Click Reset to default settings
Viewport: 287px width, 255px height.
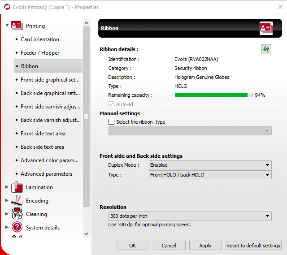pyautogui.click(x=253, y=246)
